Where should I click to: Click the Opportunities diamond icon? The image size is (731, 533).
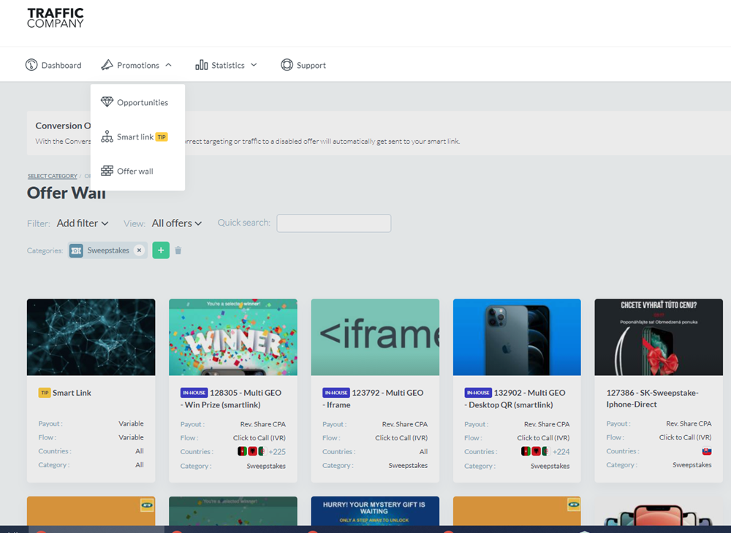(107, 102)
